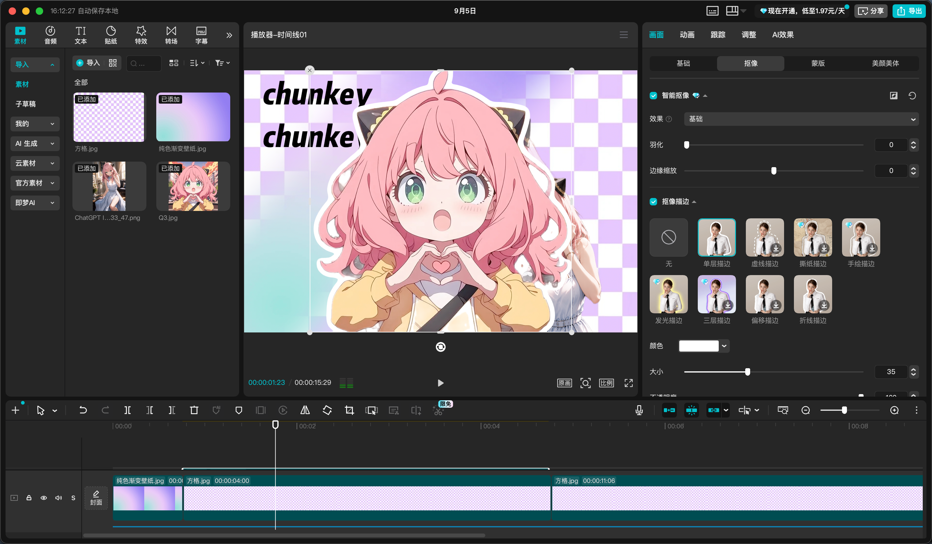Zoom out the timeline

tap(806, 410)
